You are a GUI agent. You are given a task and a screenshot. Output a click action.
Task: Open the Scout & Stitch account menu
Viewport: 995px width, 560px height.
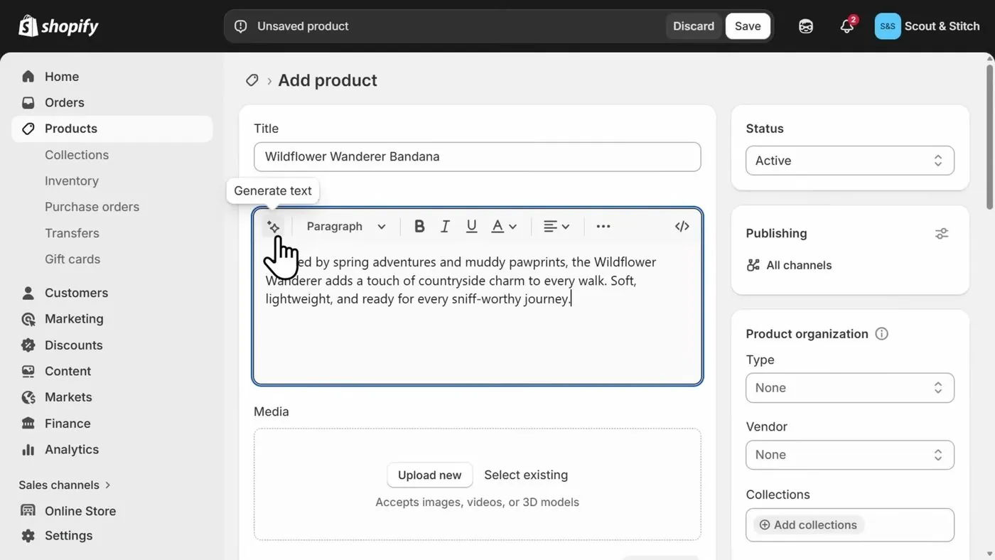pyautogui.click(x=927, y=26)
